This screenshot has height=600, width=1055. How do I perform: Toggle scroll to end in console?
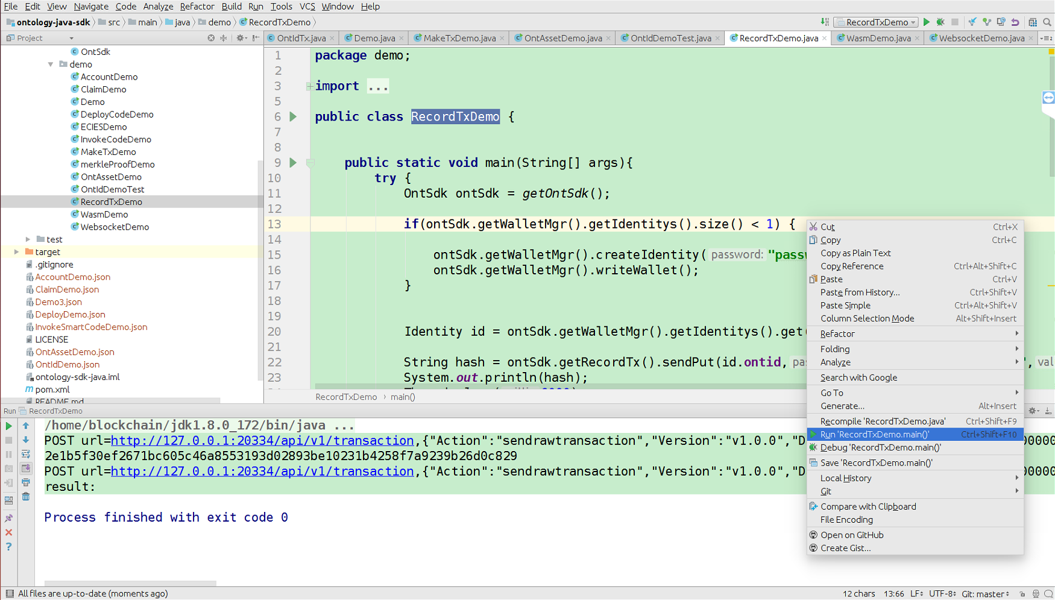coord(26,469)
